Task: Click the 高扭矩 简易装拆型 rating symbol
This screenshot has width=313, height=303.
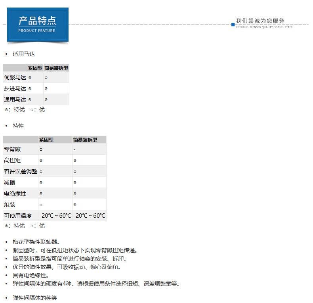Action: point(75,161)
